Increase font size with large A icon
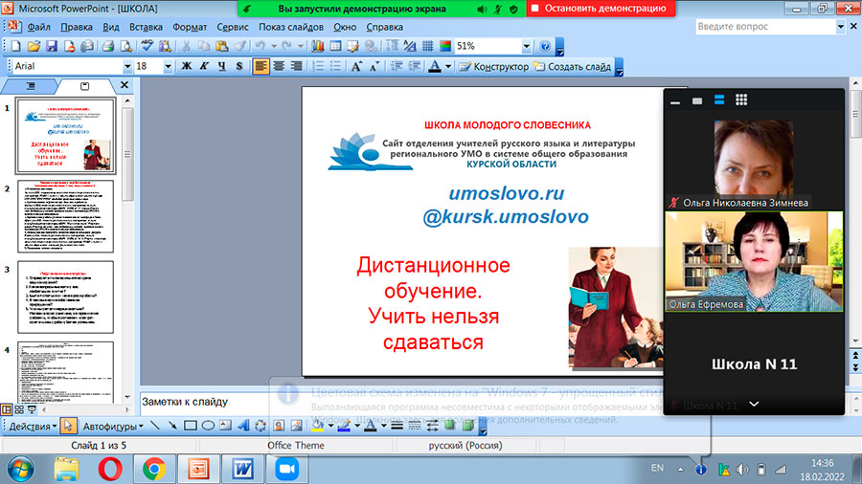 355,66
